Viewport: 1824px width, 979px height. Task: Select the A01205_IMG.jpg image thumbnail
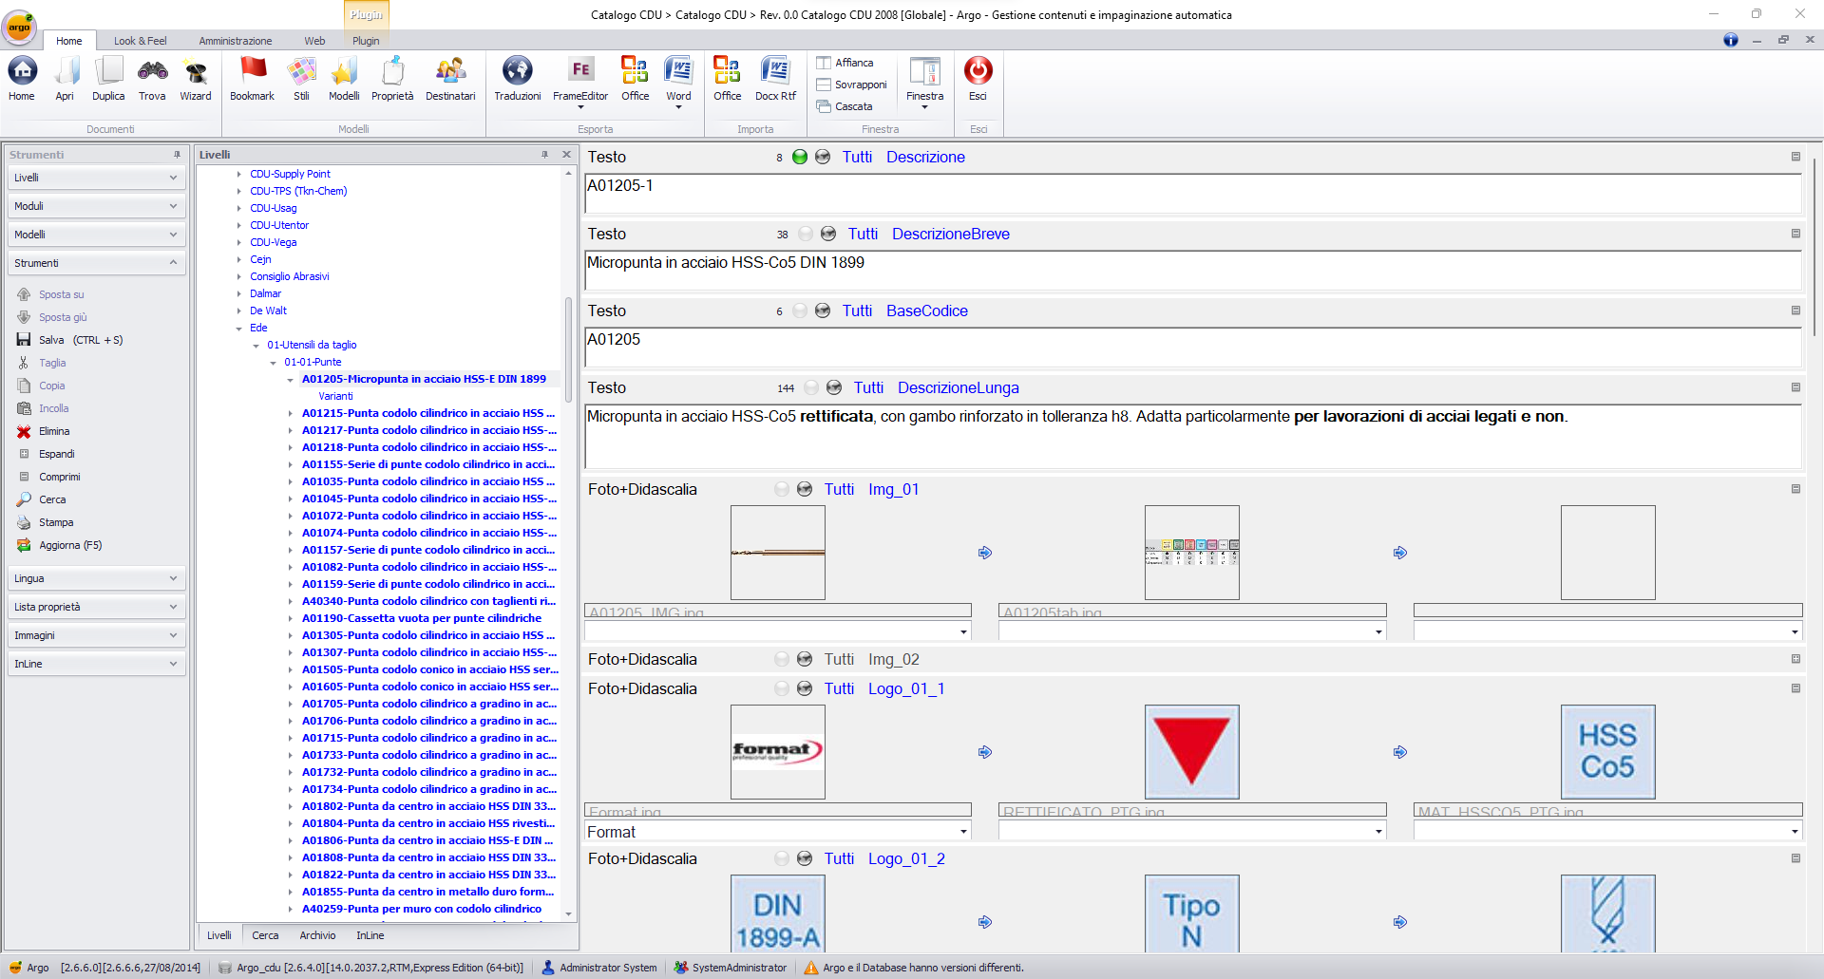pyautogui.click(x=777, y=552)
